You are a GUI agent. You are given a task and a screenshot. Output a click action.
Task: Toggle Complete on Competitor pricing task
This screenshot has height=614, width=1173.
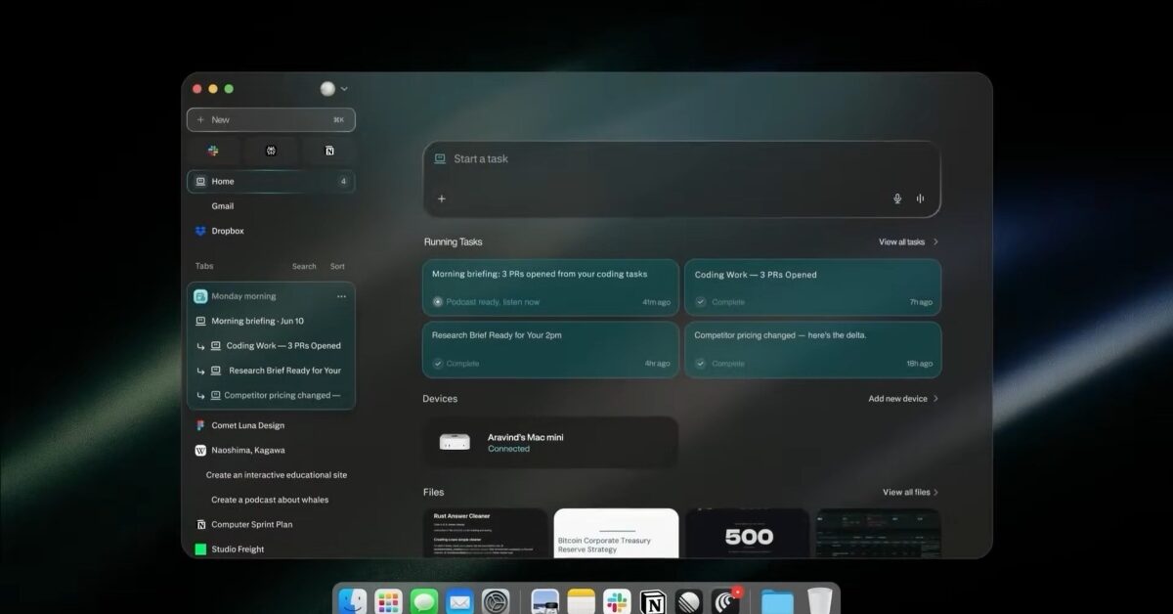click(x=701, y=363)
